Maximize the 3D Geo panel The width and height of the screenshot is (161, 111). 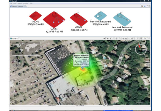[149, 38]
